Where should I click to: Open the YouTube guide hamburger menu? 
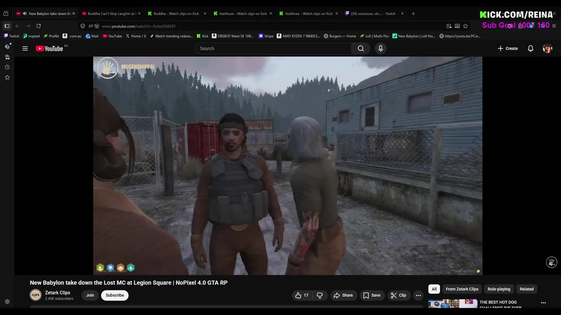25,49
